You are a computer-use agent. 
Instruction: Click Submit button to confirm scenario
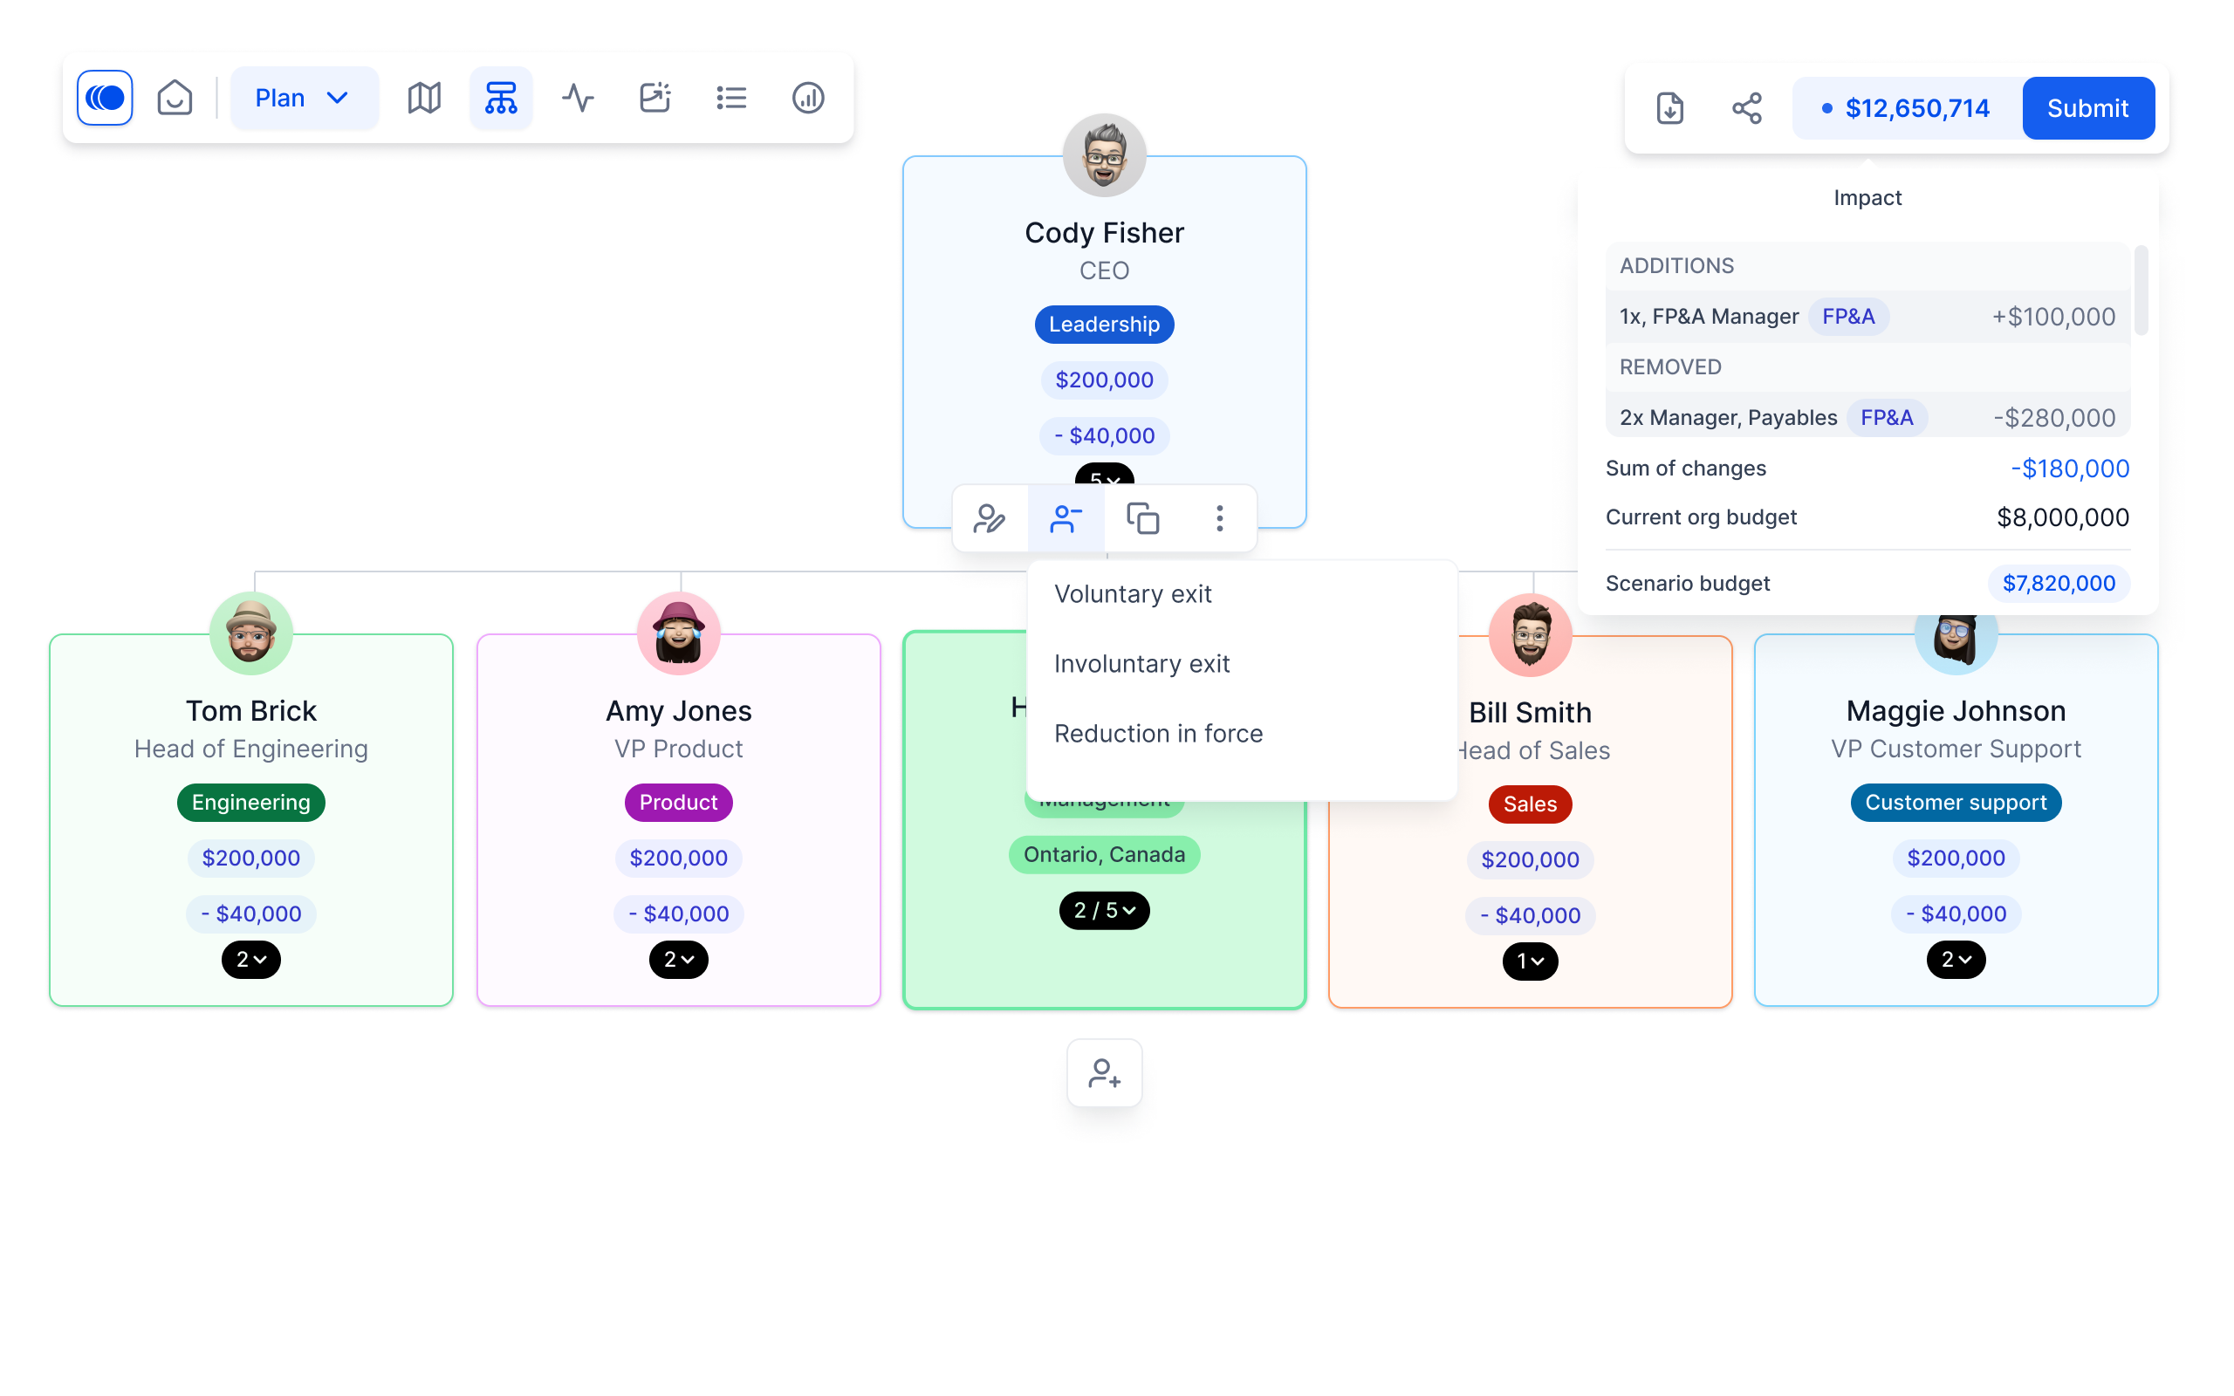coord(2087,108)
